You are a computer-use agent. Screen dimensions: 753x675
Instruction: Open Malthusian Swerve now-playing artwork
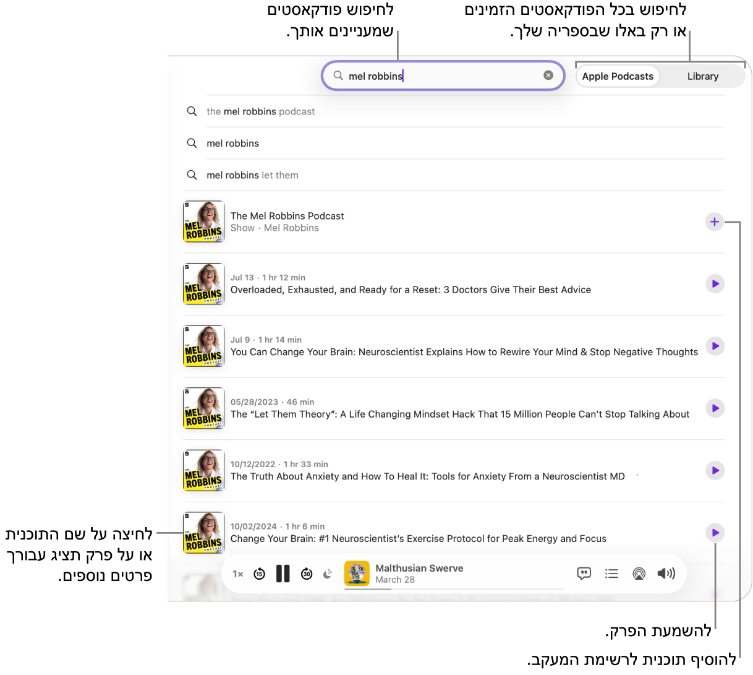tap(357, 573)
